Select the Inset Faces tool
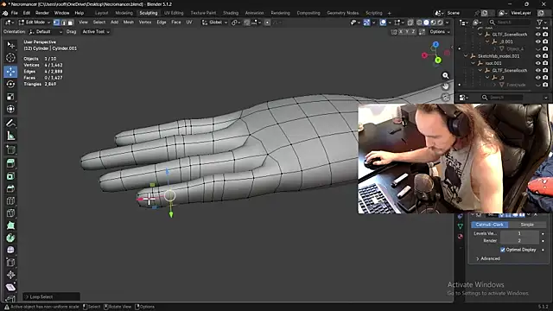The width and height of the screenshot is (553, 311). [x=10, y=176]
